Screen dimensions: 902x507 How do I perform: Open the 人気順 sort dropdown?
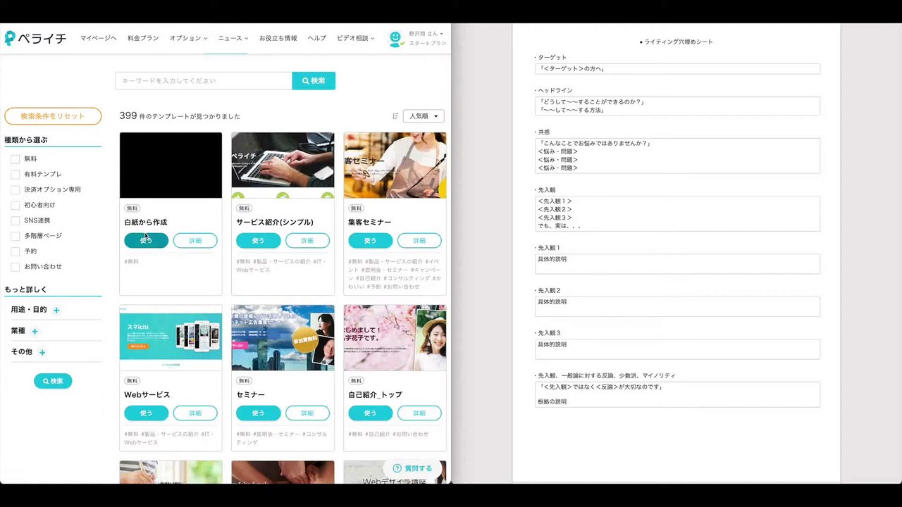click(x=424, y=116)
